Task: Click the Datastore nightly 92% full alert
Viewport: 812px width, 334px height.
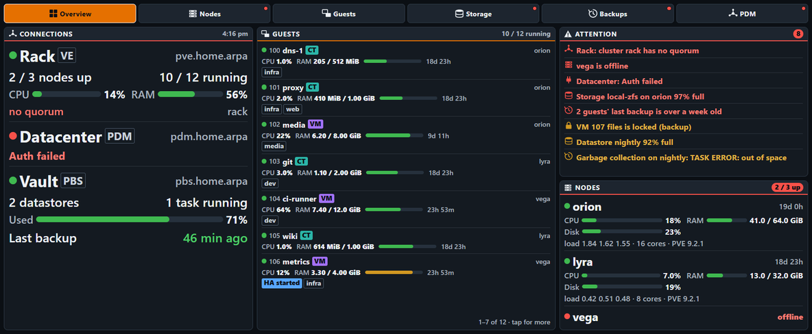Action: pyautogui.click(x=684, y=142)
